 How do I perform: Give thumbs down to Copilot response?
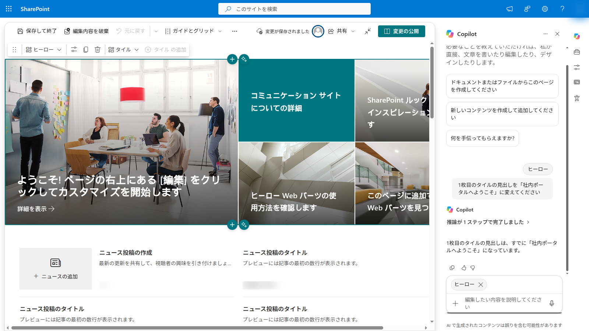point(473,268)
